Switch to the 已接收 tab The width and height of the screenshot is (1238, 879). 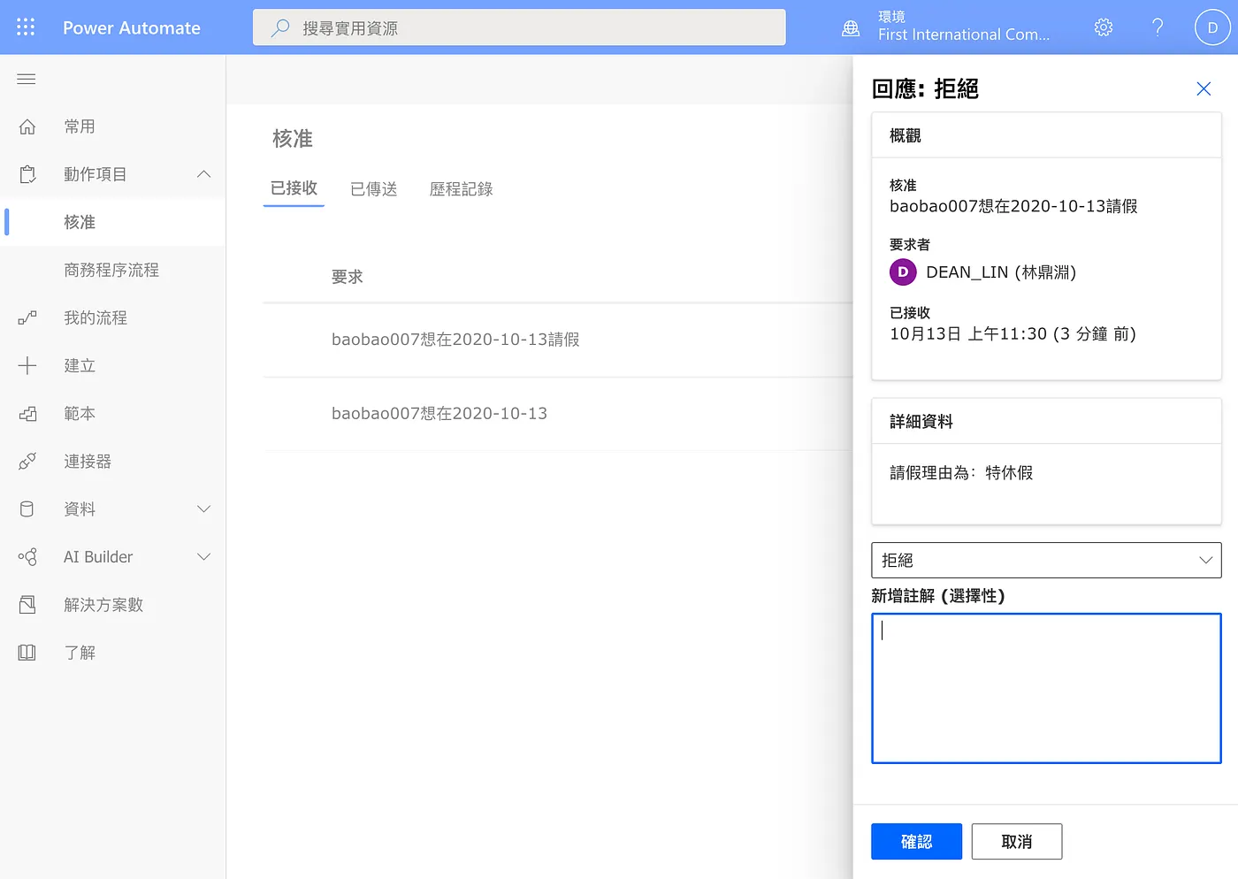[294, 188]
